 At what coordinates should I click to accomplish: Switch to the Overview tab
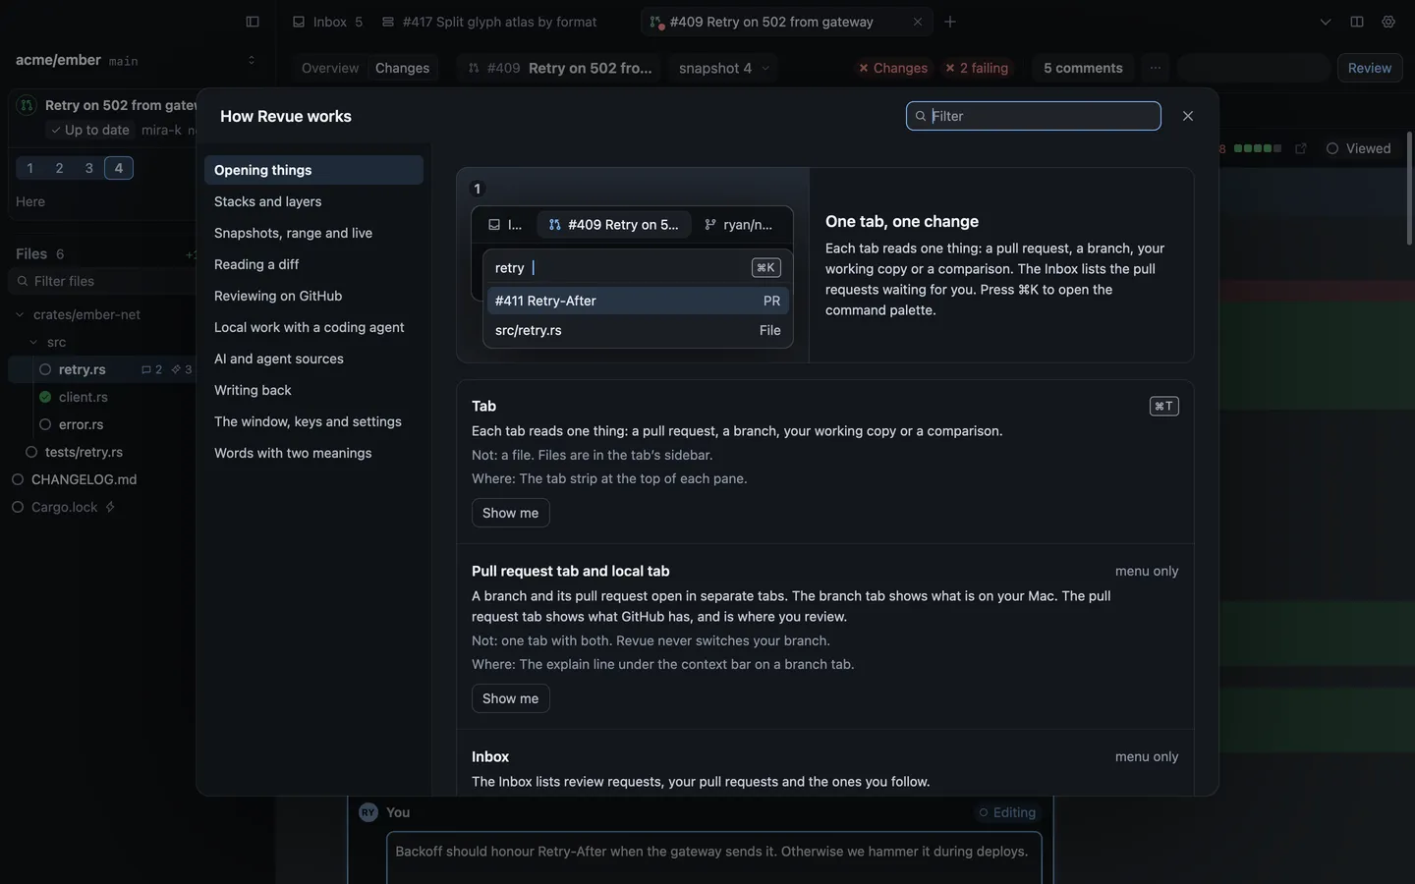tap(330, 68)
